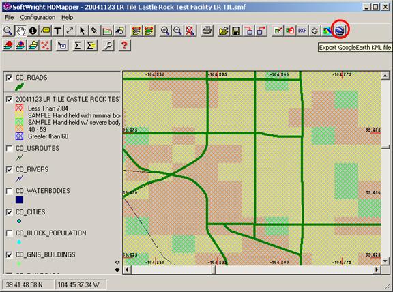This screenshot has width=393, height=292.
Task: Click the pointer select box icon
Action: pyautogui.click(x=62, y=45)
